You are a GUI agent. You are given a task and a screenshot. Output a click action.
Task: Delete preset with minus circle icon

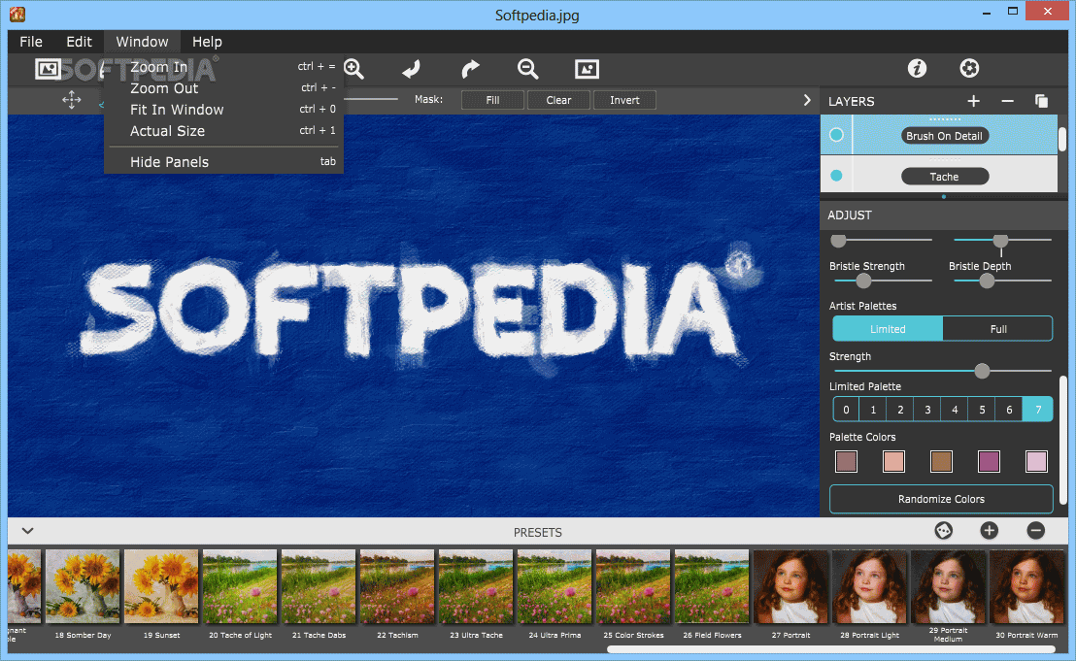click(1035, 531)
